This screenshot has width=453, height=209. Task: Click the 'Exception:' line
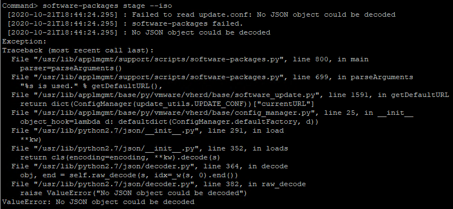[x=24, y=41]
